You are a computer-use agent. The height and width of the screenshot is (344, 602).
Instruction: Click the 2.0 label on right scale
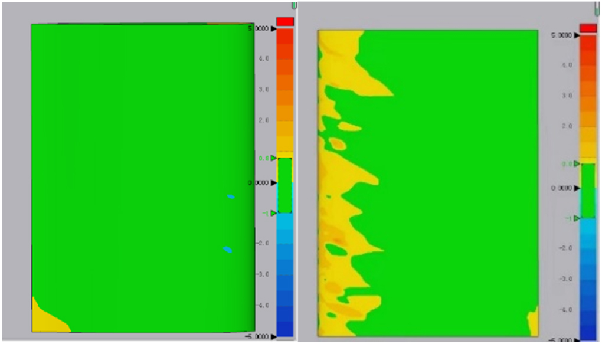coord(567,126)
